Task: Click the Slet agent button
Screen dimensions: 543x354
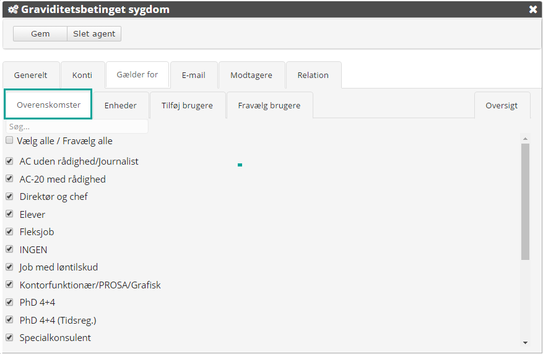Action: point(94,34)
